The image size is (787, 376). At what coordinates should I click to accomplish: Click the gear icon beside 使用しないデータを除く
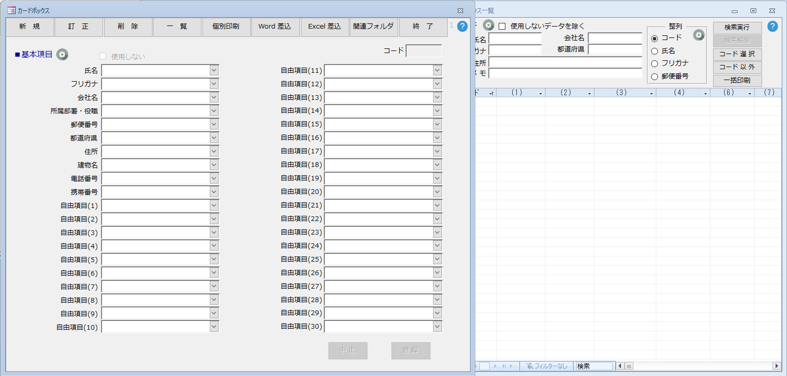[488, 25]
